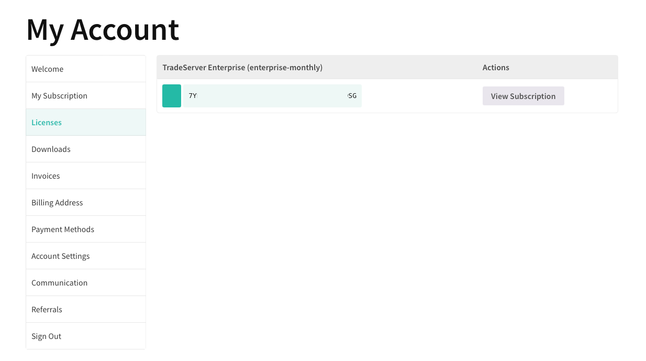Sign Out of the account
The height and width of the screenshot is (361, 646).
(46, 336)
